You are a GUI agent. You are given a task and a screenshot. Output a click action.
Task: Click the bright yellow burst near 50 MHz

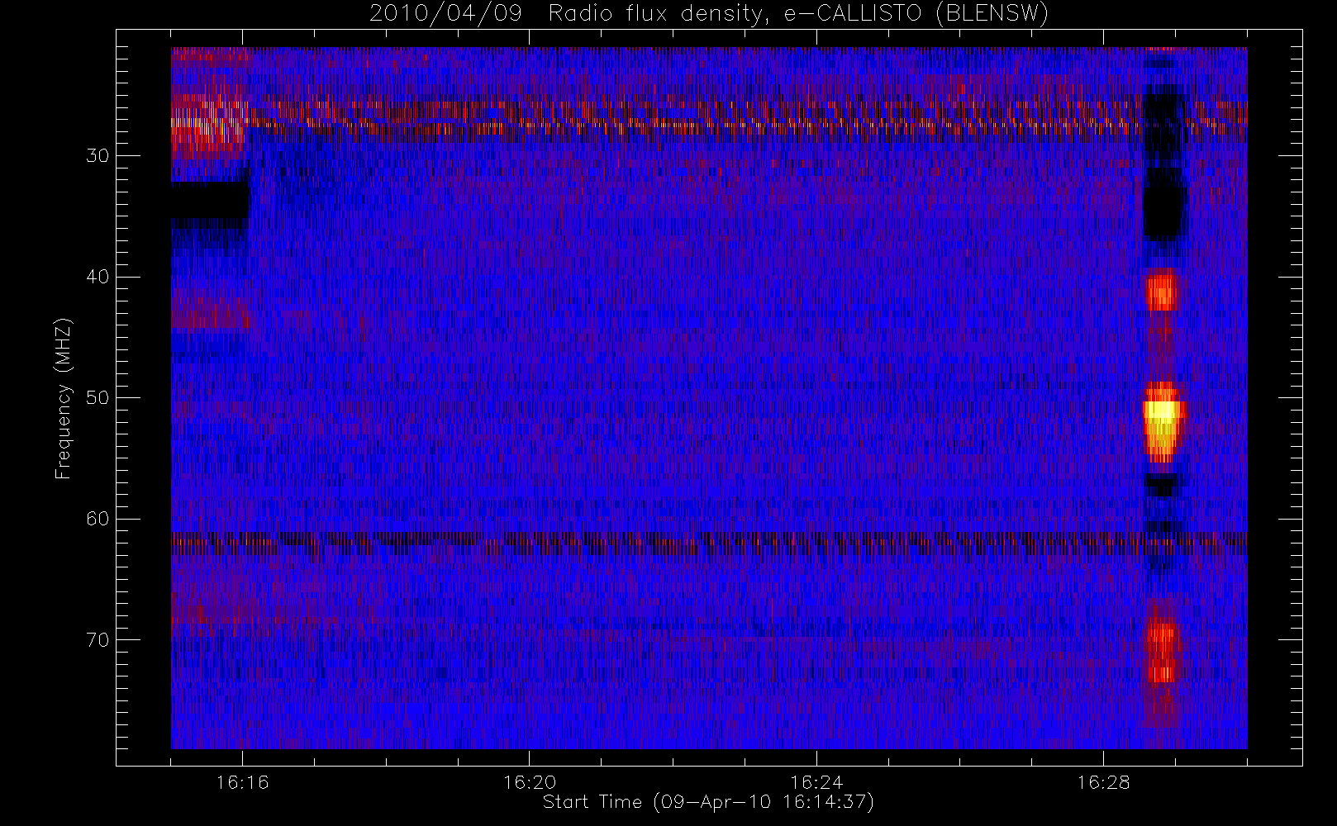(1163, 421)
